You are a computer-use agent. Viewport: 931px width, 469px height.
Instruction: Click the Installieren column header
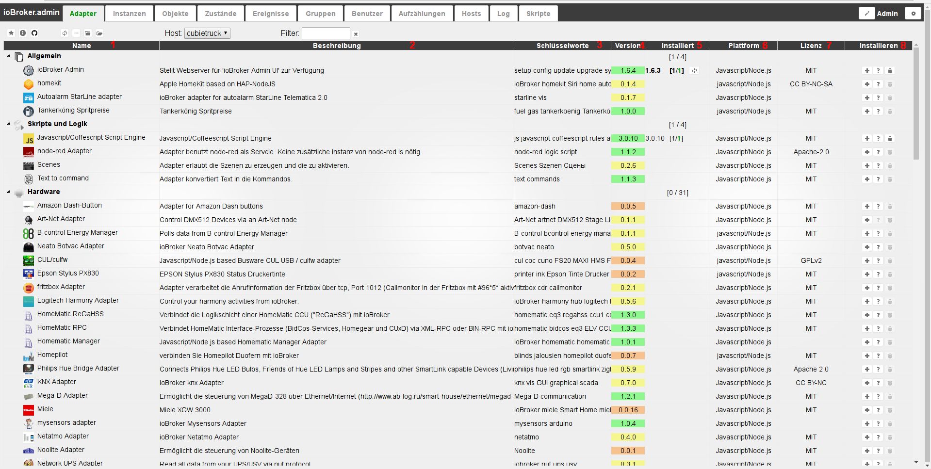879,46
